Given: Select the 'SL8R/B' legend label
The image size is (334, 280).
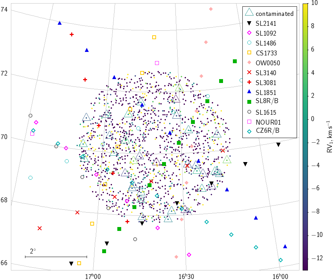Looking at the screenshot, I should click(x=267, y=101).
